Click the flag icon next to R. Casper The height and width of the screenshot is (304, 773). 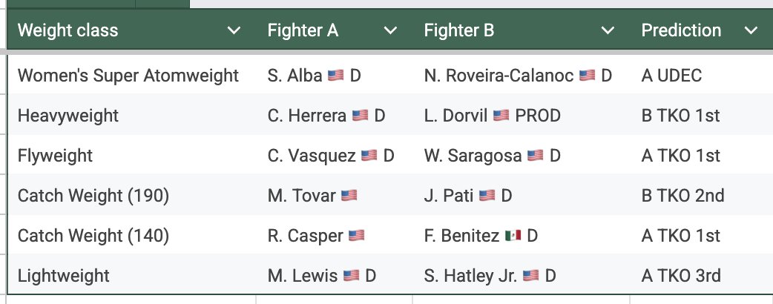(356, 236)
